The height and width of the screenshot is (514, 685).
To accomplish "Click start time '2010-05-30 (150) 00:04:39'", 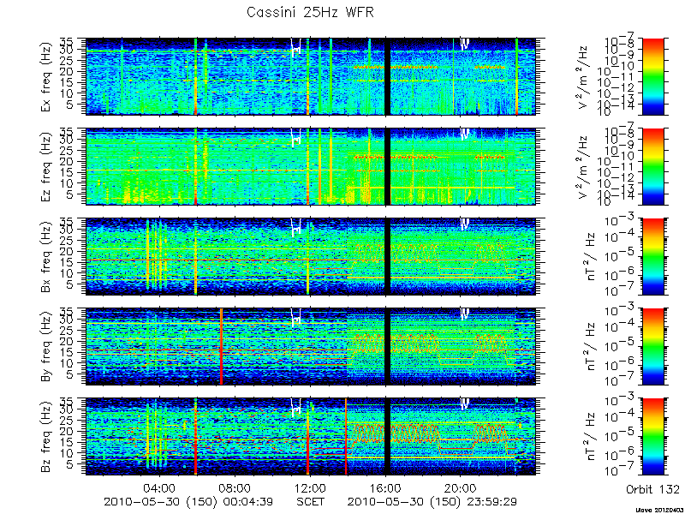I will pos(188,502).
